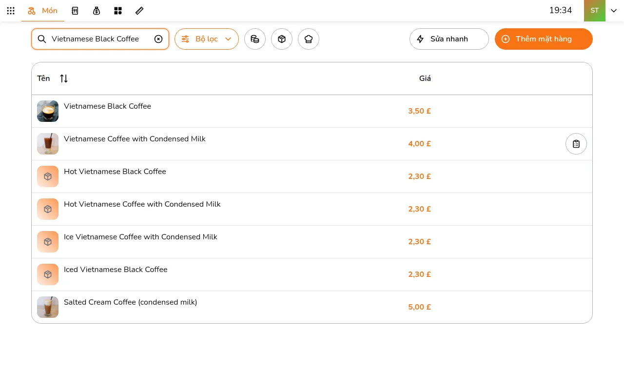Open the Salted Cream Coffee photo thumbnail
The width and height of the screenshot is (624, 390).
click(x=48, y=307)
